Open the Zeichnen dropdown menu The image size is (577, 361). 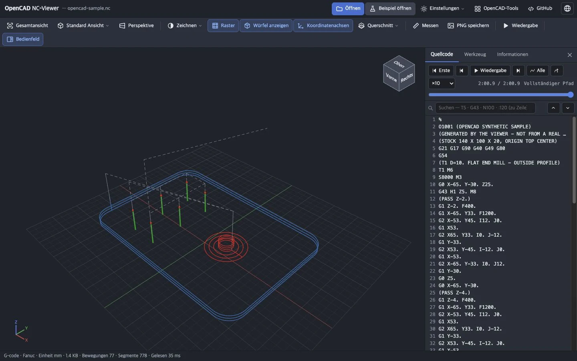185,26
